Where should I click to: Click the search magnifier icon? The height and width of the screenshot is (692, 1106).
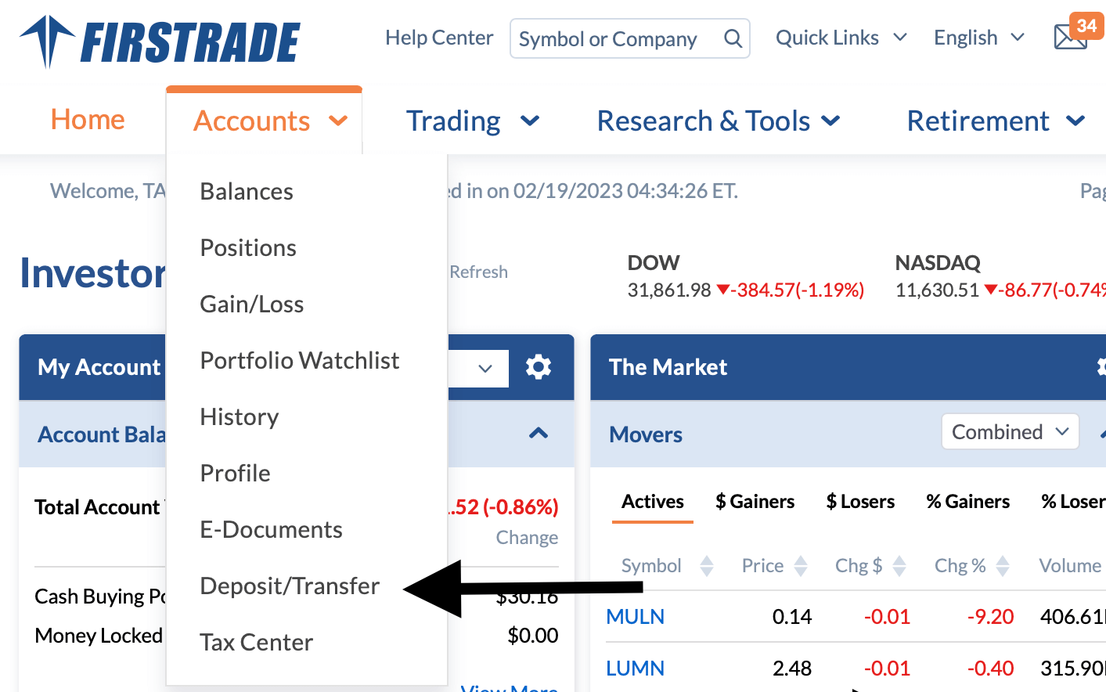733,38
